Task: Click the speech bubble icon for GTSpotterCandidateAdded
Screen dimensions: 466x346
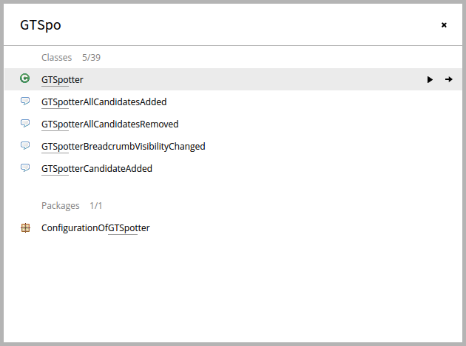Action: pyautogui.click(x=25, y=168)
